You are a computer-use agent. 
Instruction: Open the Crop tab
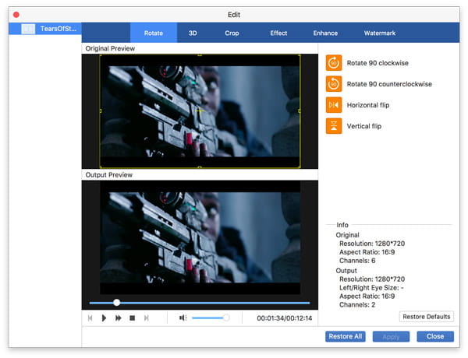point(232,33)
